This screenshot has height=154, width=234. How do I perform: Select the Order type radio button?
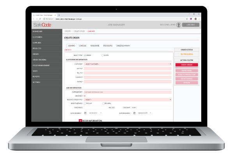point(85,56)
